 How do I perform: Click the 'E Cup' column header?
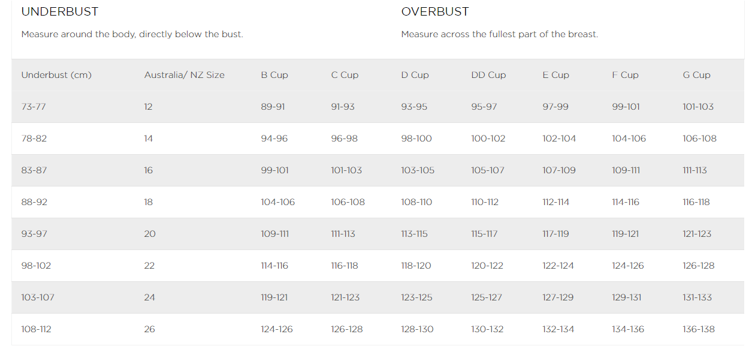[x=555, y=75]
